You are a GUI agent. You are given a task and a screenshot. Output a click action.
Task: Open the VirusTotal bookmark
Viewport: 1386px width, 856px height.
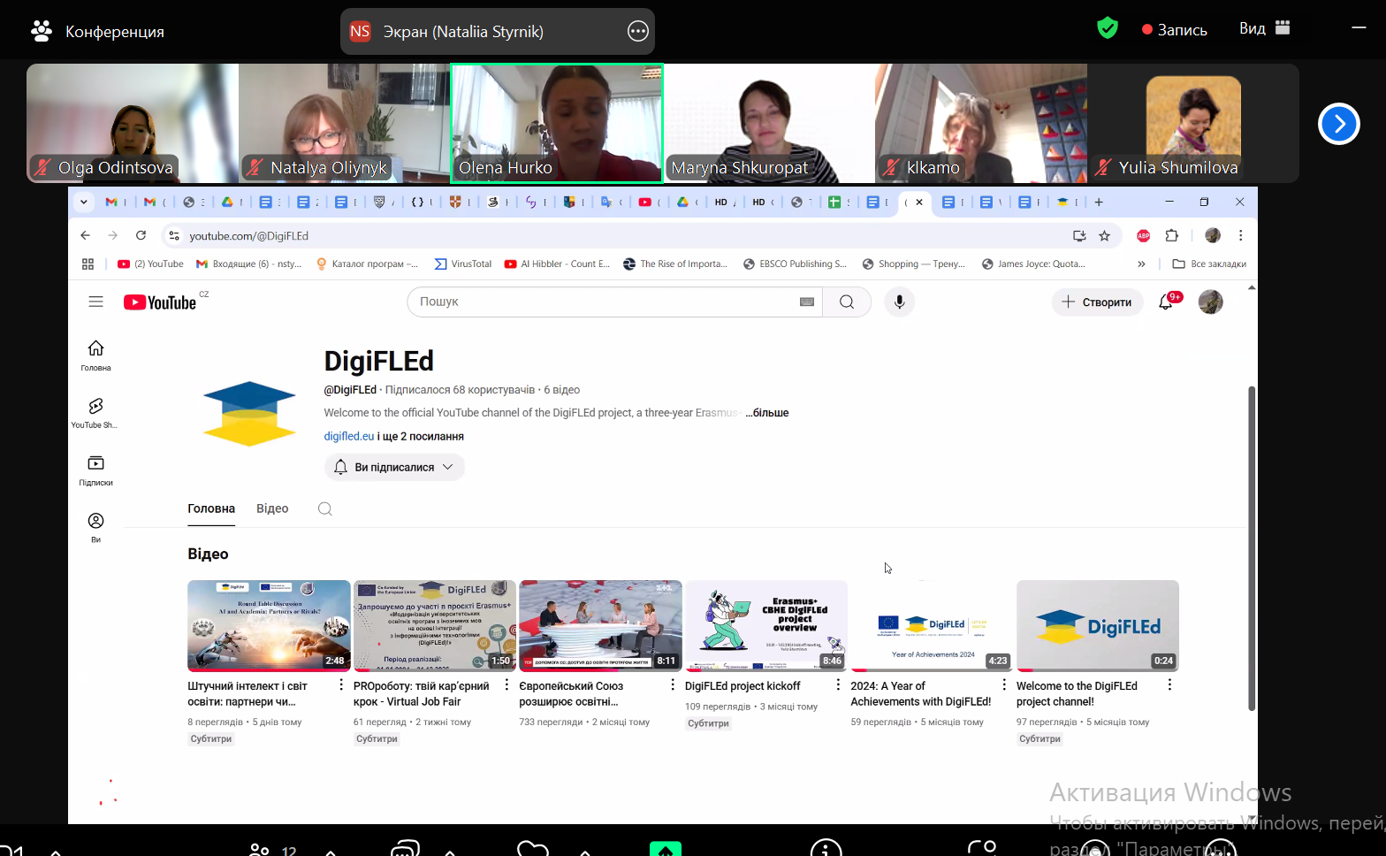click(463, 264)
